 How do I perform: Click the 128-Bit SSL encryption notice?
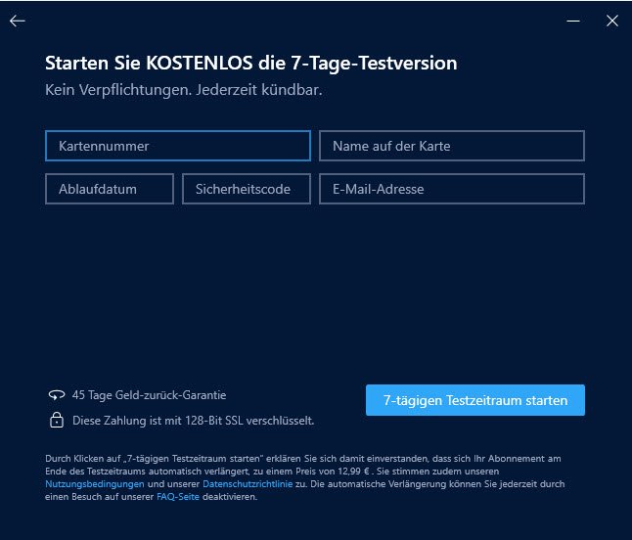point(193,421)
